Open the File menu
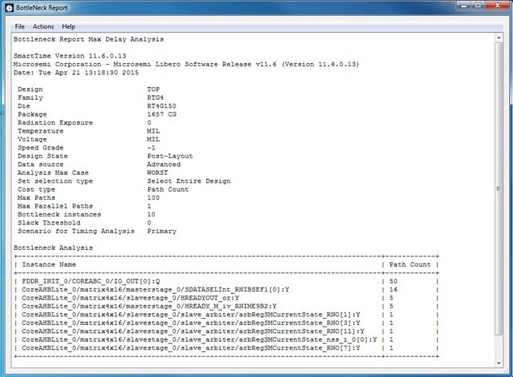Screen dimensions: 513x377 tap(20, 27)
